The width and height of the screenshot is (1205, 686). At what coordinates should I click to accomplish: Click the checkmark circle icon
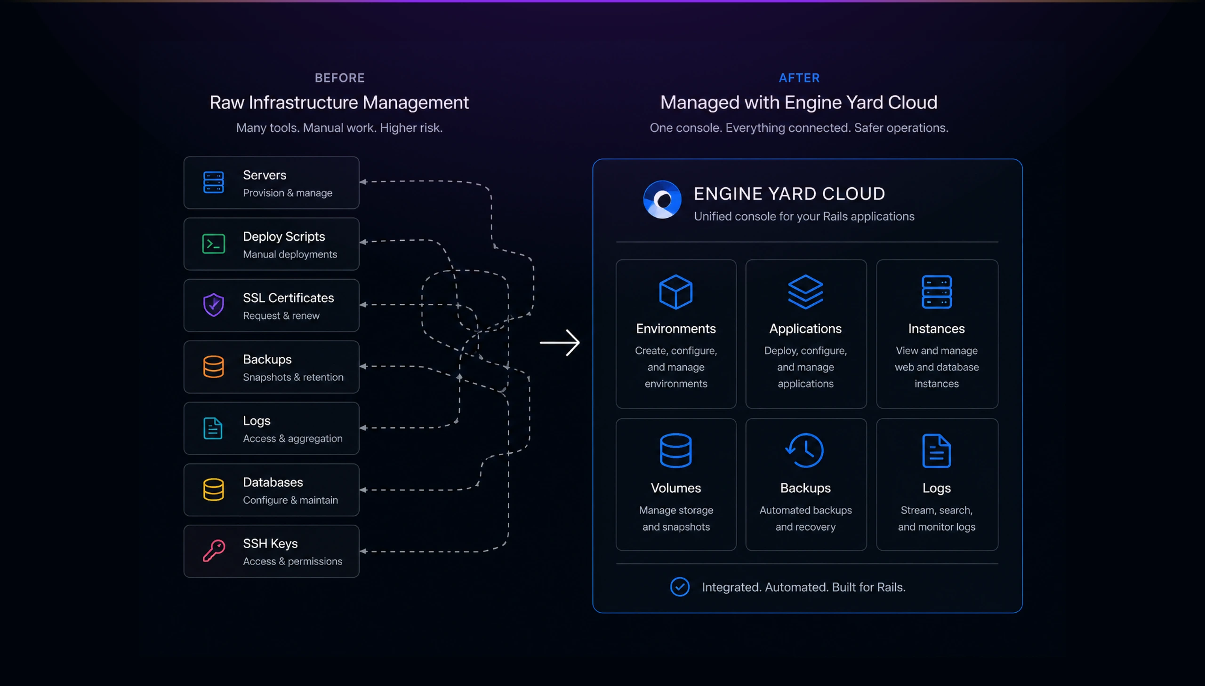point(680,587)
